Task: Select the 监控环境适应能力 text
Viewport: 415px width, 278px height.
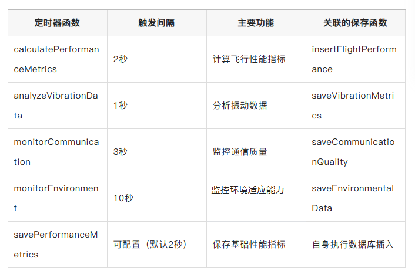Action: (x=248, y=190)
